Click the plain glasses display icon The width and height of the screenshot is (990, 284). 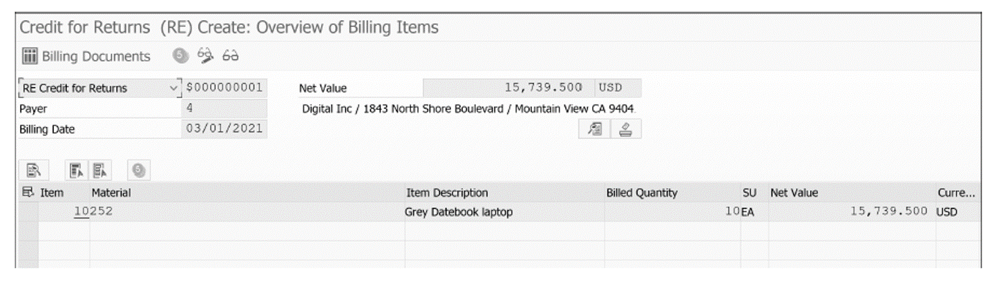click(230, 56)
